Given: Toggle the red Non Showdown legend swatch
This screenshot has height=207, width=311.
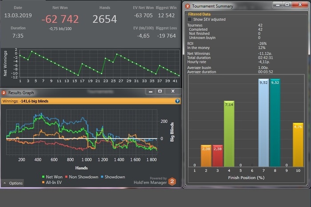Looking at the screenshot, I should coord(67,177).
